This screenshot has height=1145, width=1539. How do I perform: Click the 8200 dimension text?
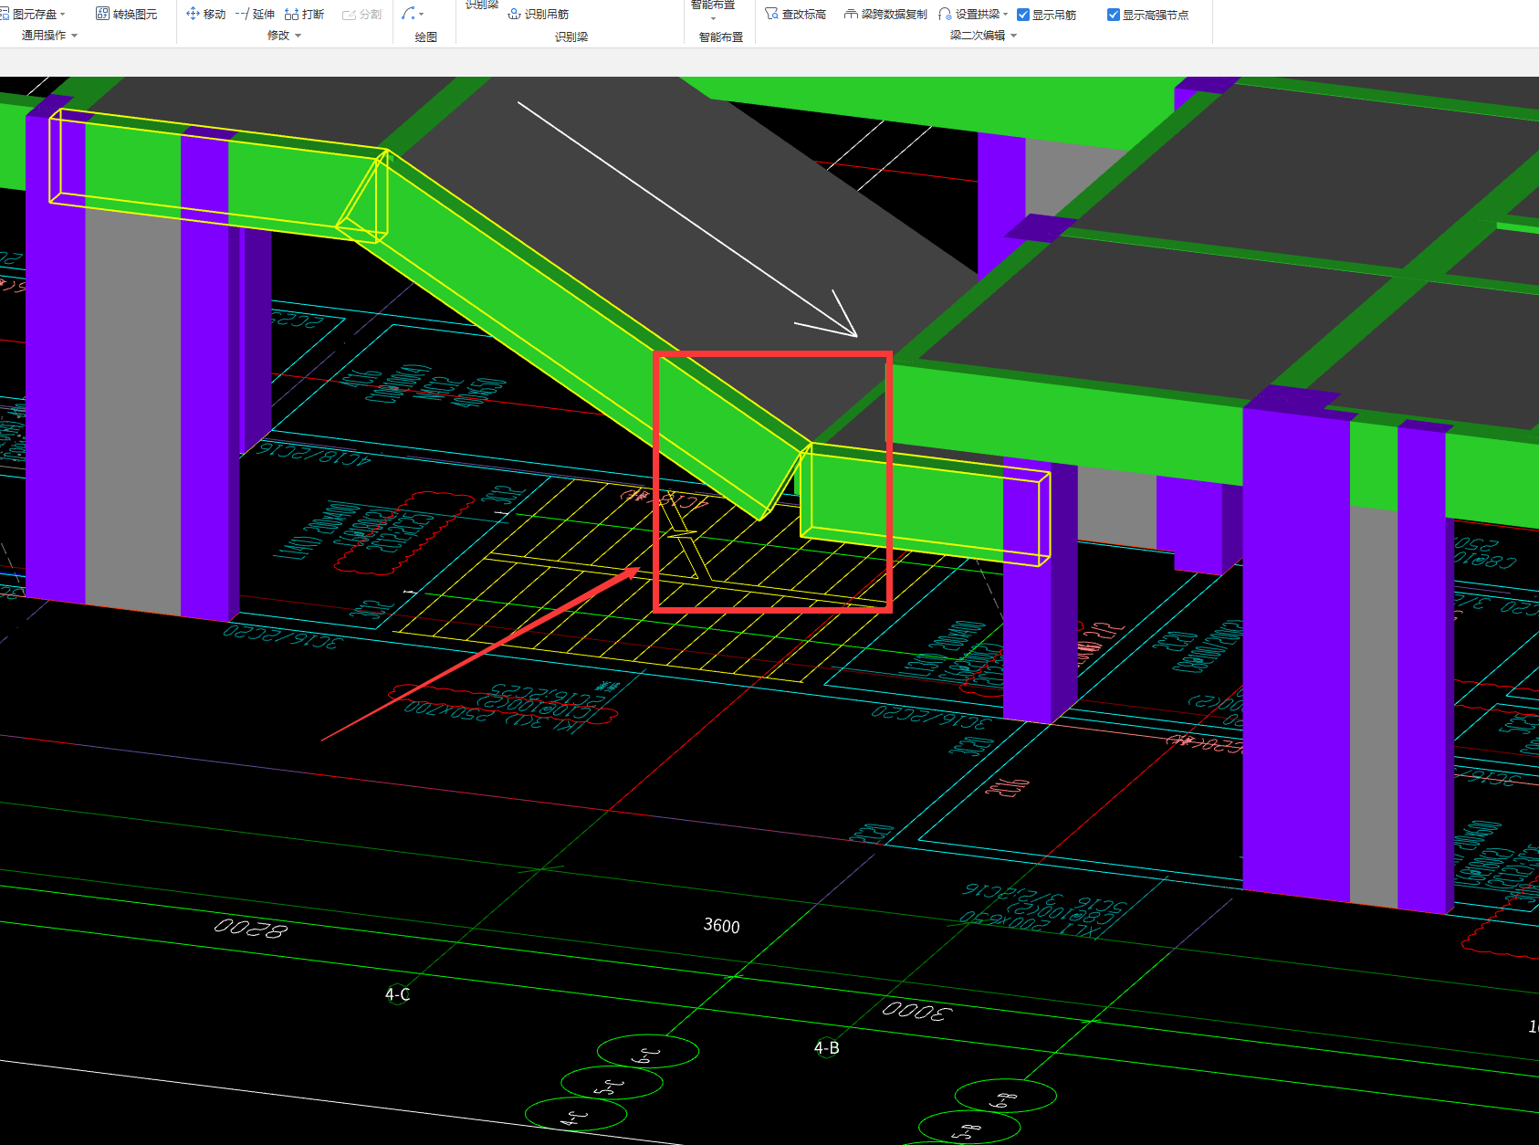(x=250, y=928)
